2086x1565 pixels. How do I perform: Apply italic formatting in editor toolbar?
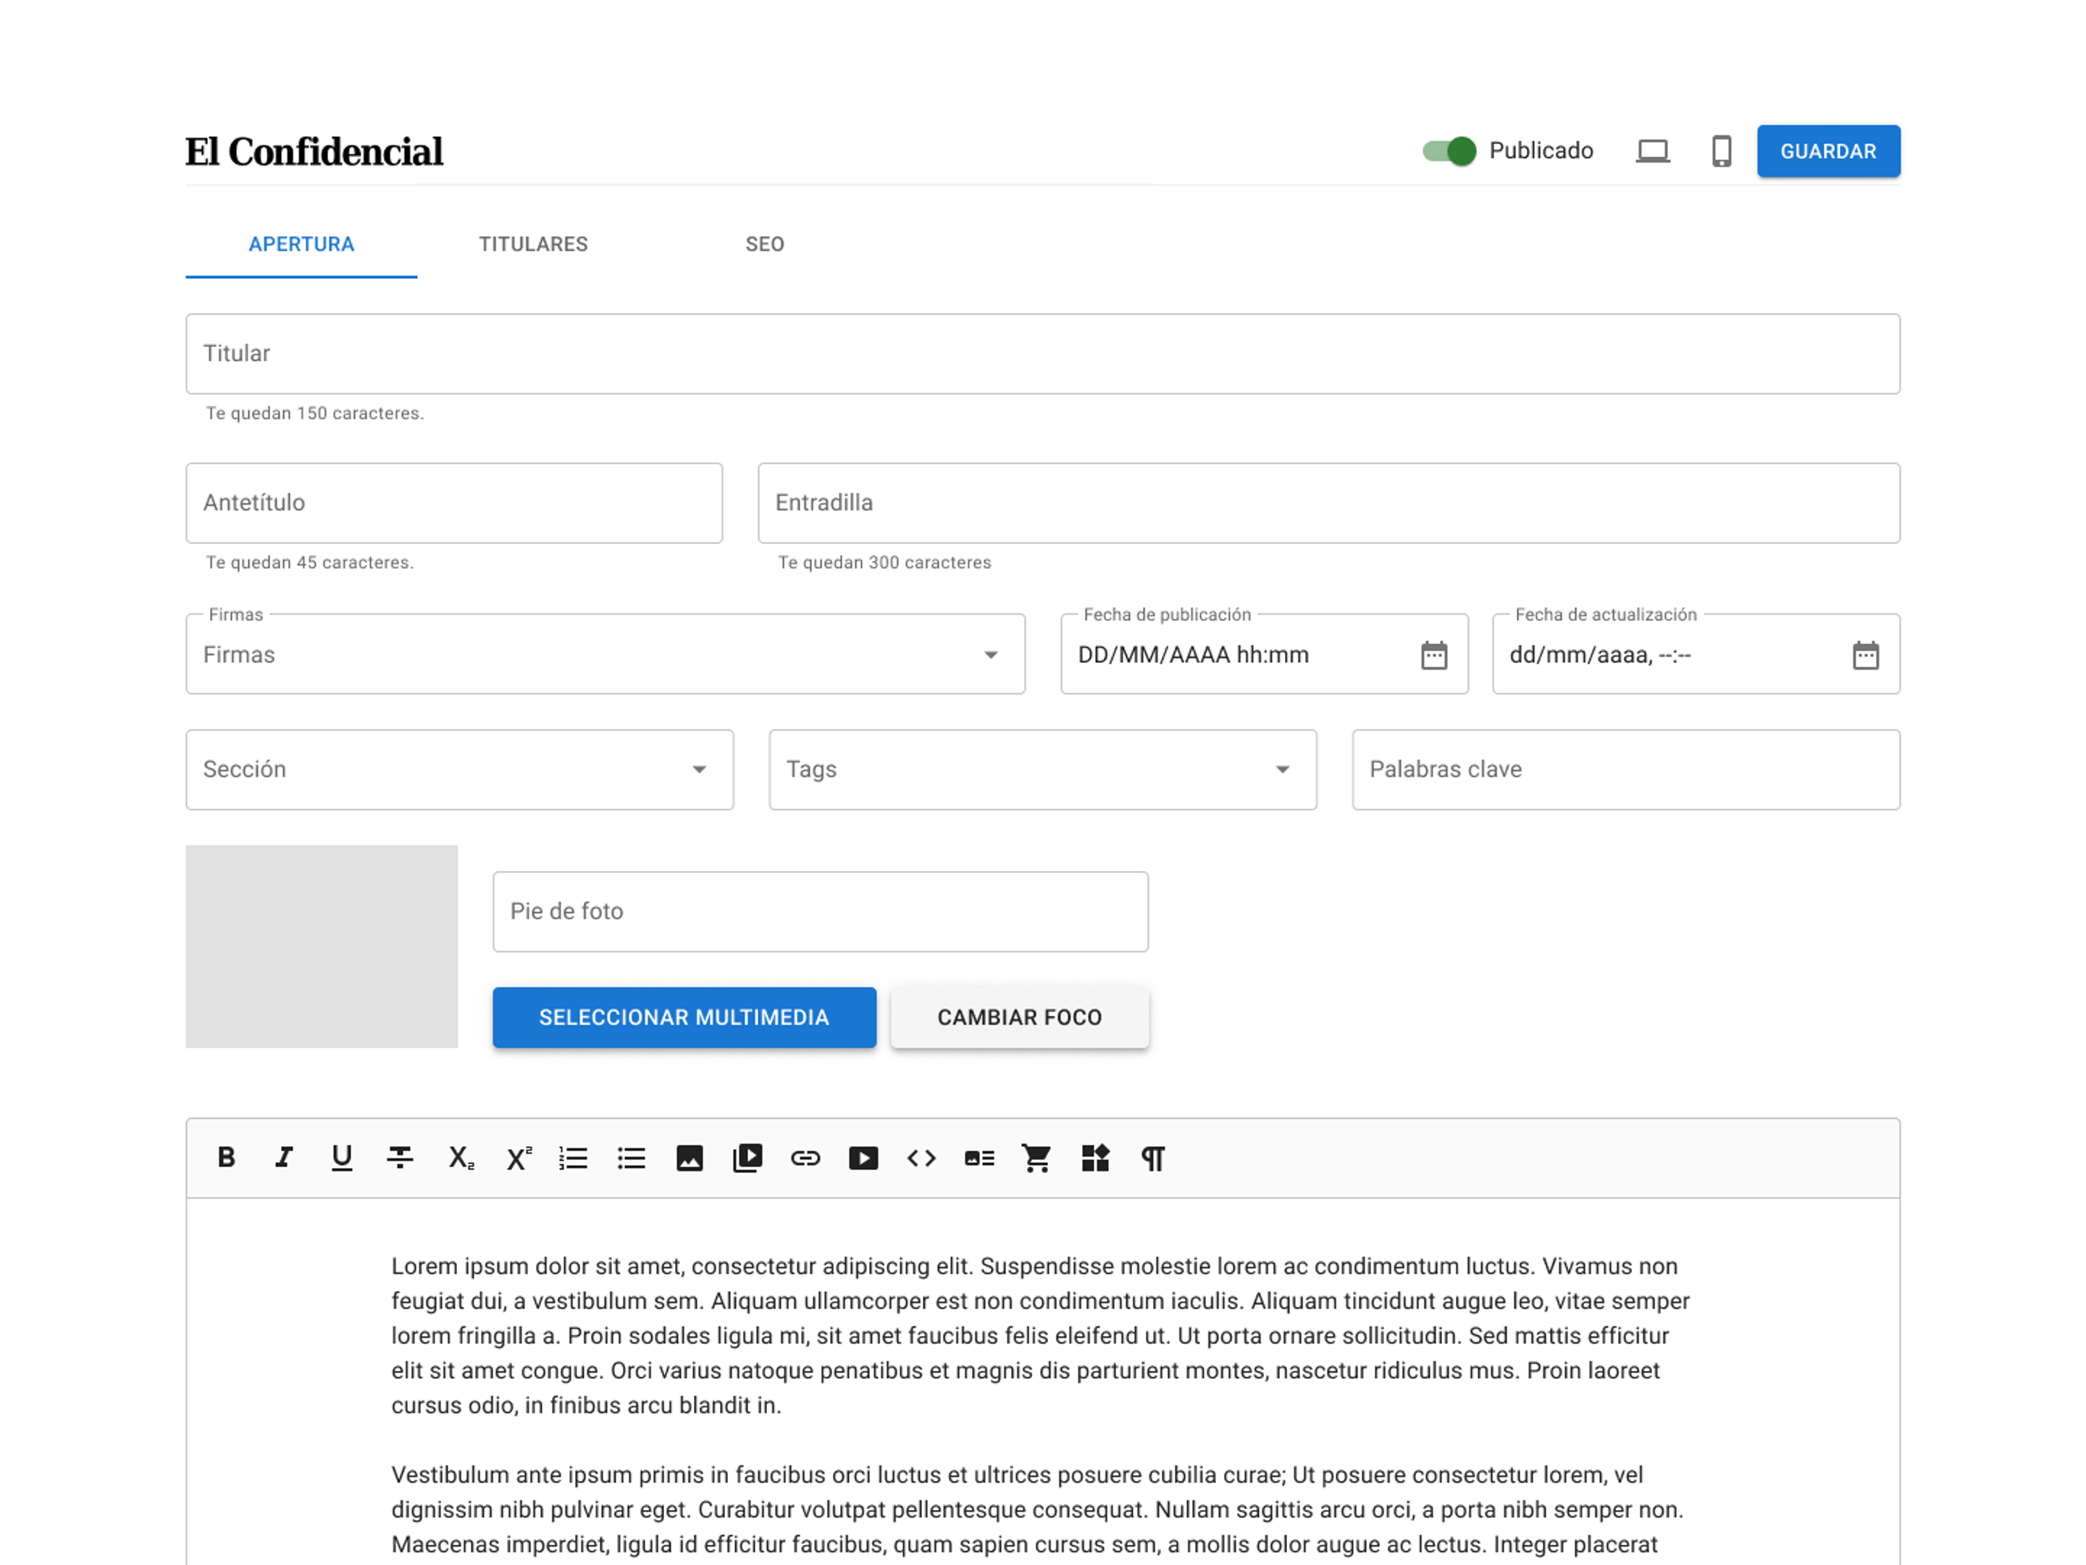point(284,1157)
